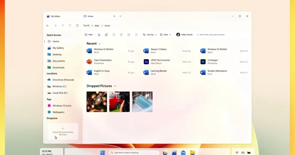The width and height of the screenshot is (295, 155).
Task: Open File Explorer from taskbar
Action: pos(192,153)
